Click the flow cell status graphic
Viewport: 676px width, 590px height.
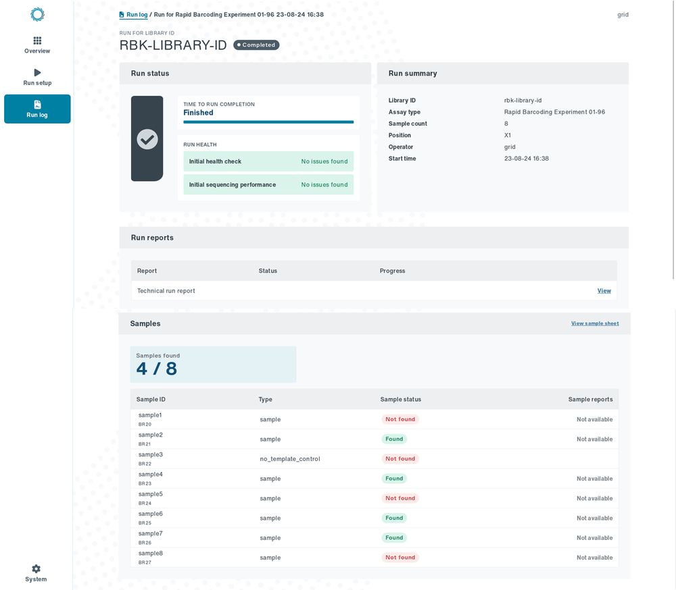[x=147, y=138]
